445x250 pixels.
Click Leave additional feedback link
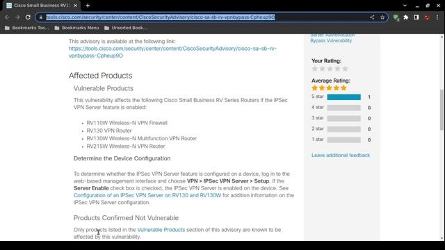[341, 155]
